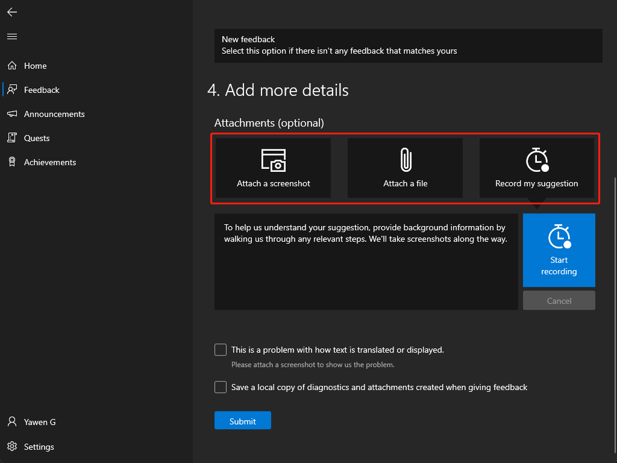Click the Attach a file paperclip
Screen dimensions: 617x463
[x=405, y=168]
